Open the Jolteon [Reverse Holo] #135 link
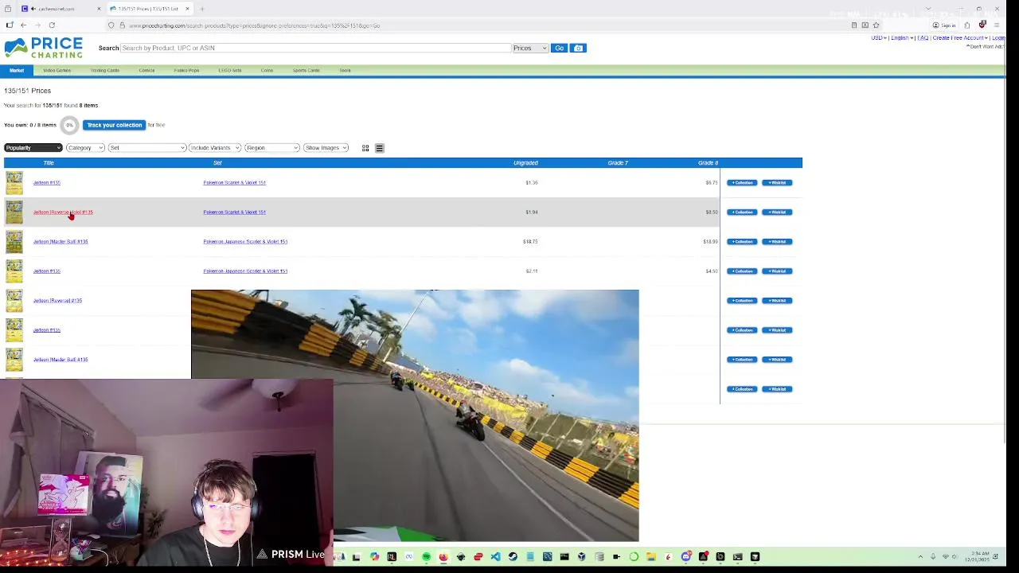 pyautogui.click(x=63, y=212)
